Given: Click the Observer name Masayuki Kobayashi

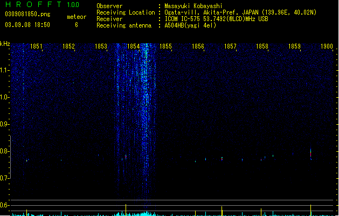Looking at the screenshot, I should click(x=193, y=6).
